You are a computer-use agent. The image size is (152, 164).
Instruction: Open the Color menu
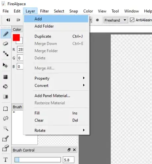pos(88,11)
